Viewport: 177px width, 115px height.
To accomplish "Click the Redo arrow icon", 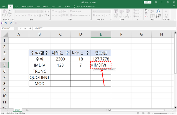I will click(x=11, y=23).
